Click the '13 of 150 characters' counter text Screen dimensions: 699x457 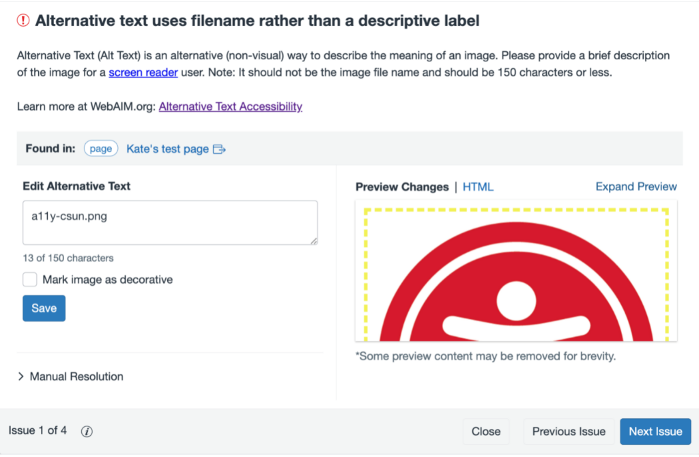coord(68,258)
